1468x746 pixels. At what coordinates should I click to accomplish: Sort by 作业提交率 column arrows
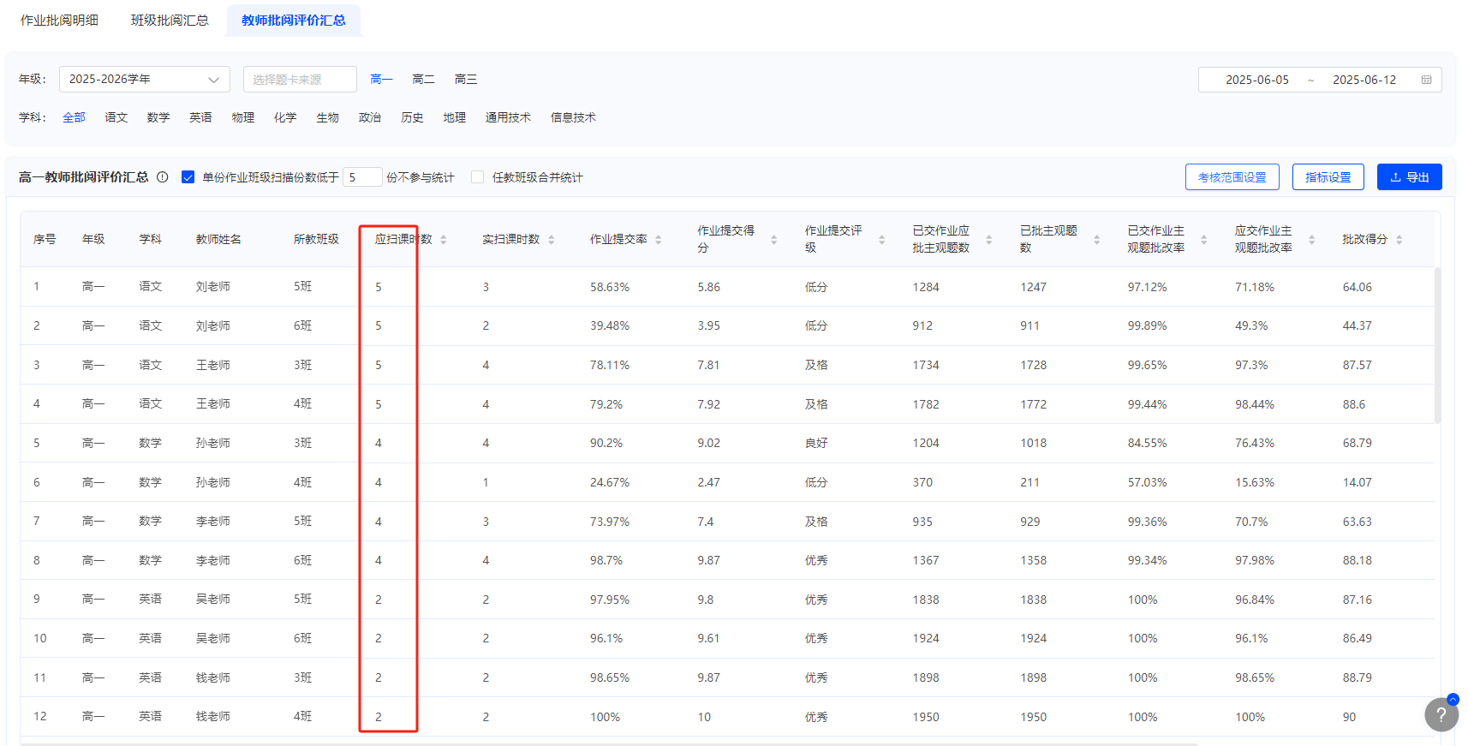click(659, 240)
